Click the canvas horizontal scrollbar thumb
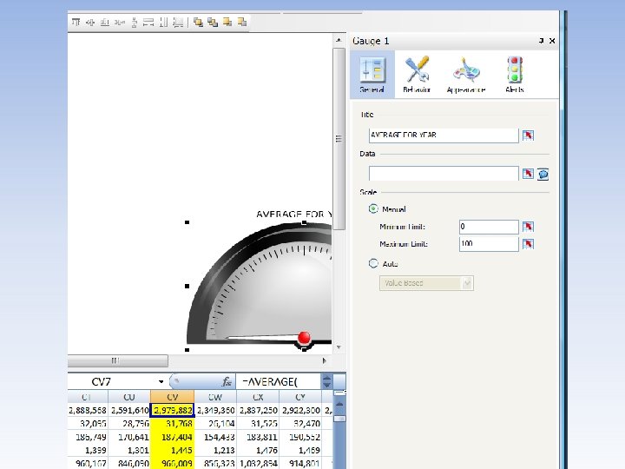 117,360
